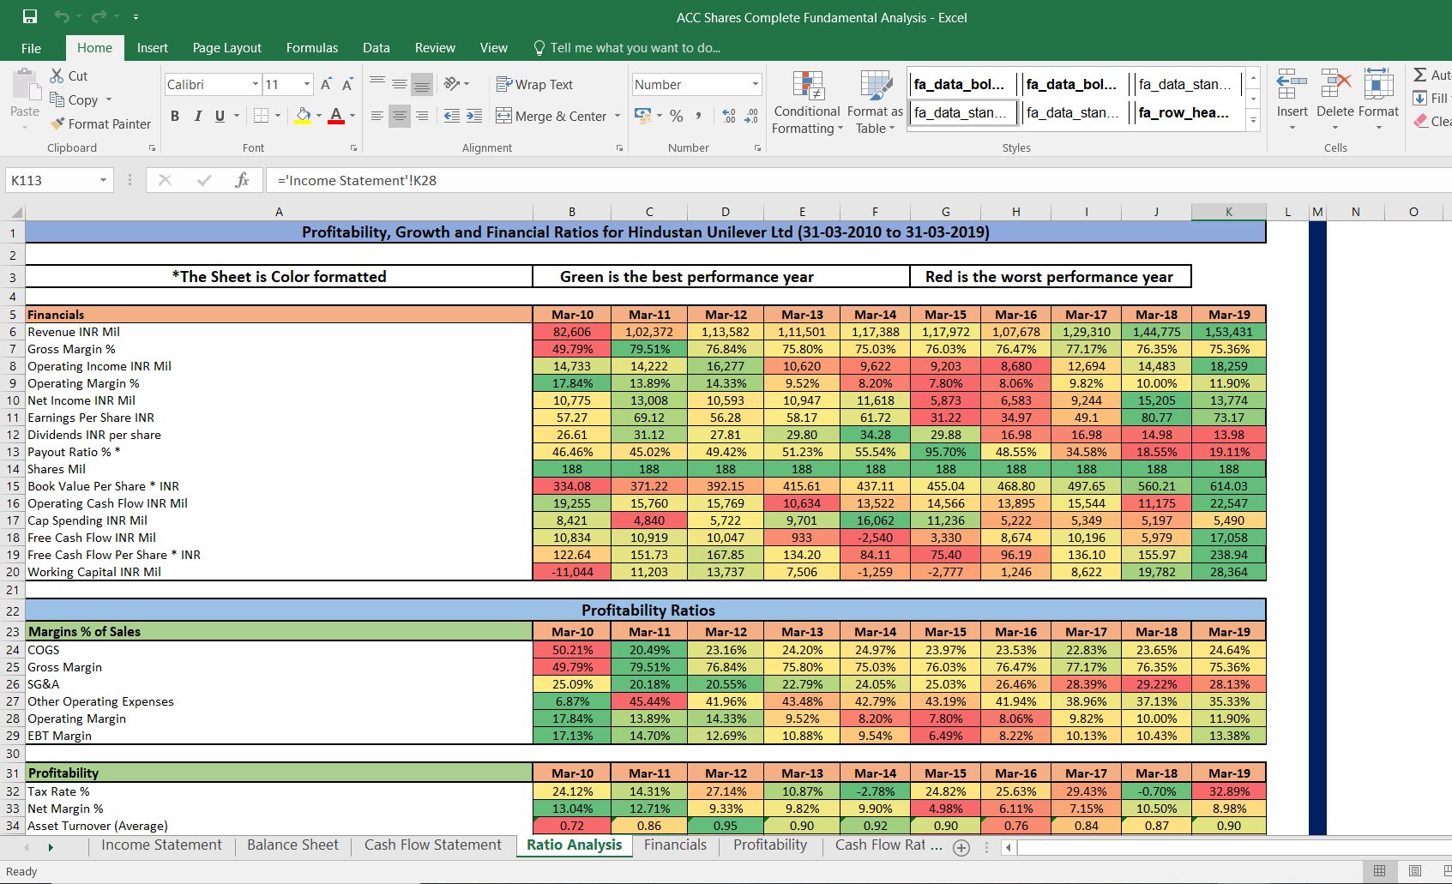This screenshot has height=884, width=1452.
Task: Open the text Orientation tool
Action: click(x=453, y=84)
